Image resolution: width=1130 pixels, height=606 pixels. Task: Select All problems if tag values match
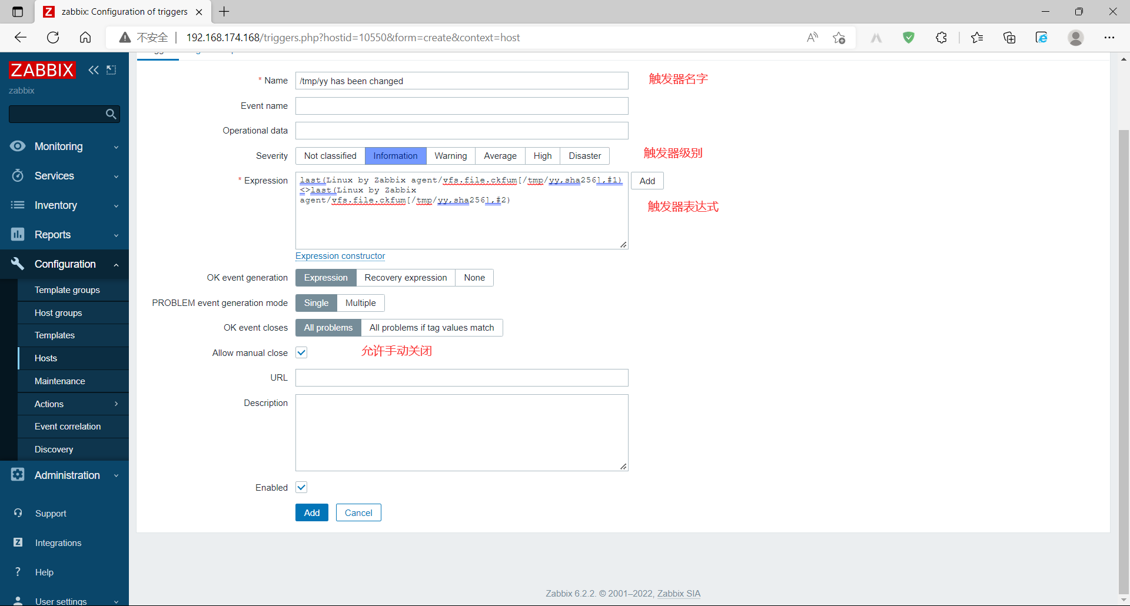[x=432, y=328]
